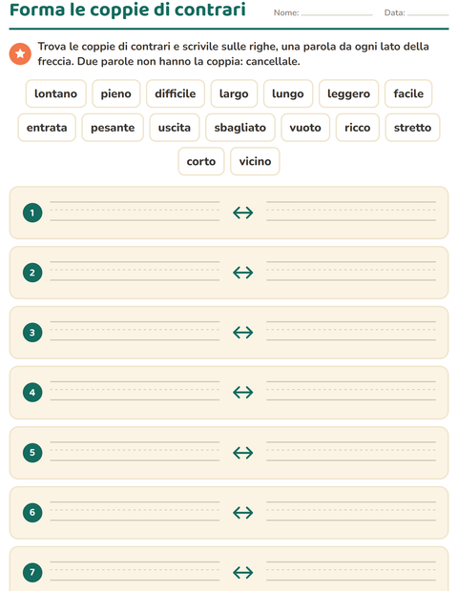Screen dimensions: 458x591
Task: Click the Nome blank line
Action: click(337, 13)
